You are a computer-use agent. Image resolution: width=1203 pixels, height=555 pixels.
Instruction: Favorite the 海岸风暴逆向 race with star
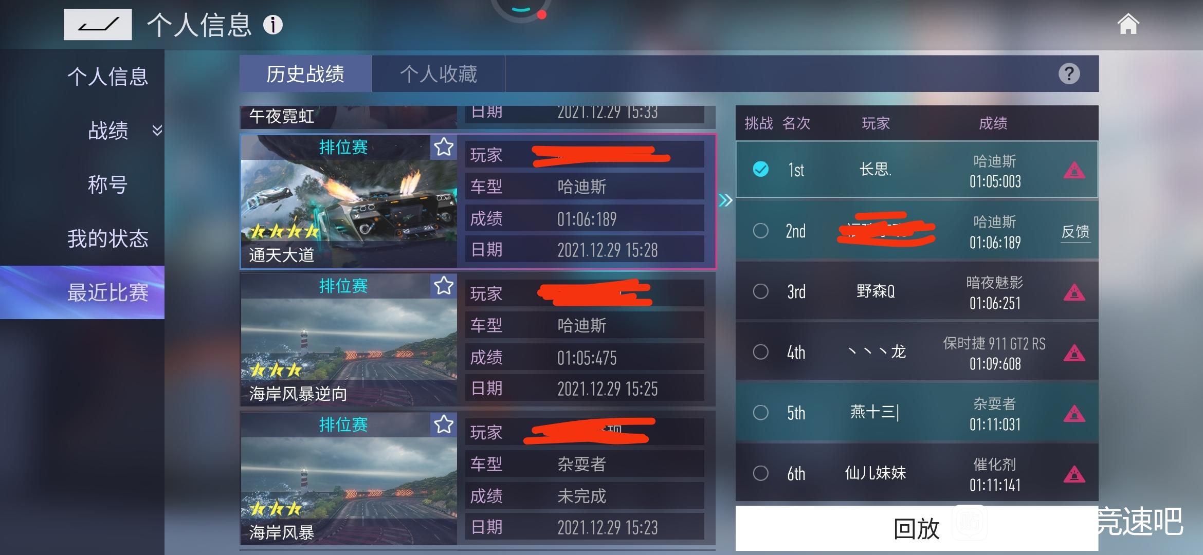[444, 286]
